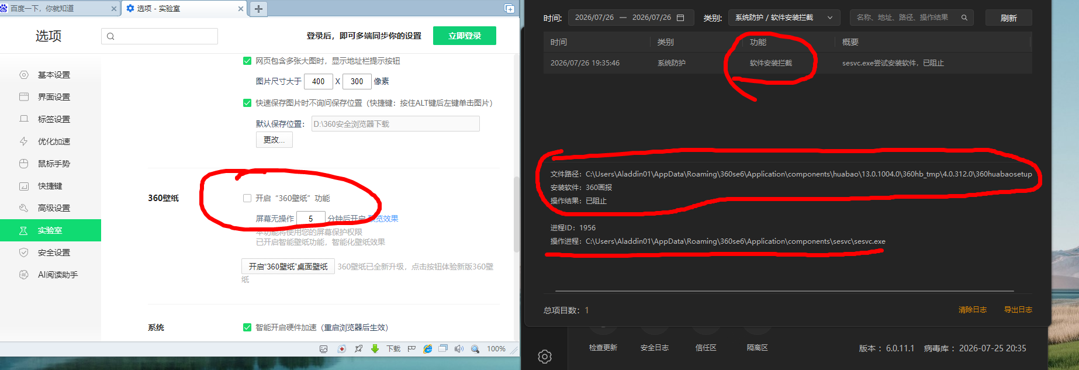This screenshot has height=370, width=1079.
Task: Click 安全日志 in security app
Action: [x=655, y=348]
